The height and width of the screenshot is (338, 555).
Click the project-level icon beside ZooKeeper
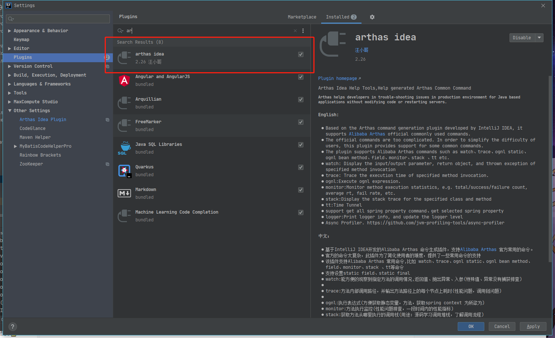coord(107,164)
